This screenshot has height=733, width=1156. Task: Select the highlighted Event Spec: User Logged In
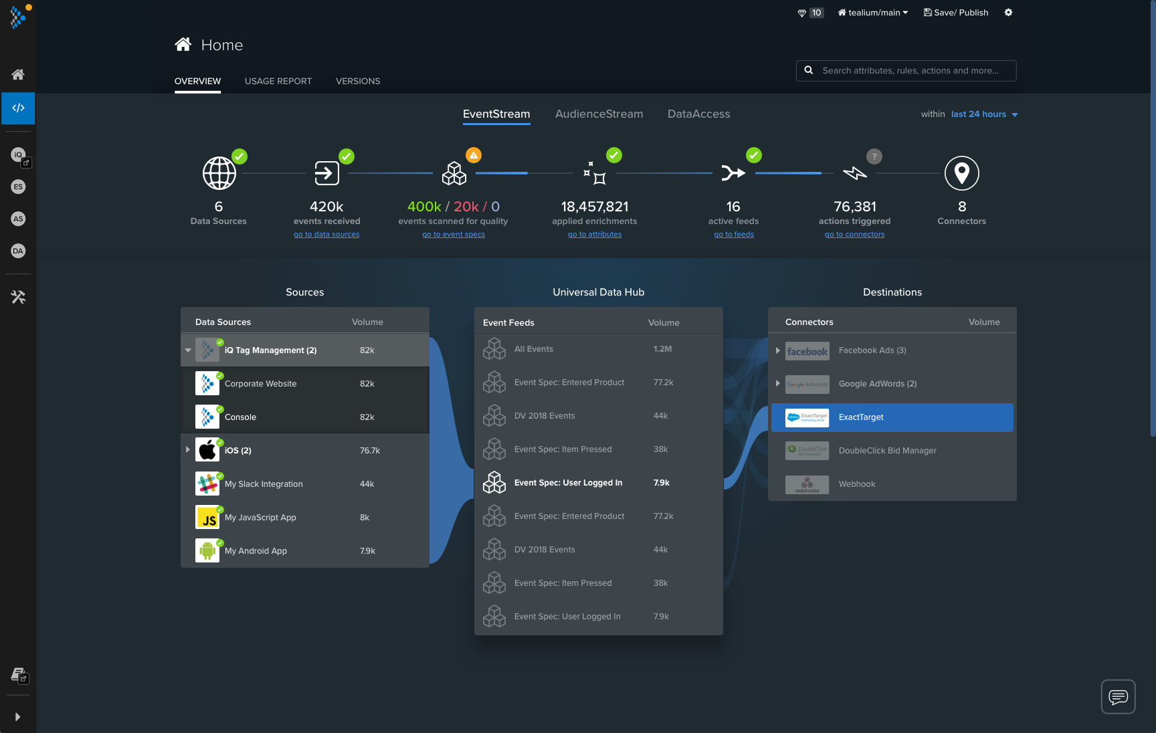[599, 483]
